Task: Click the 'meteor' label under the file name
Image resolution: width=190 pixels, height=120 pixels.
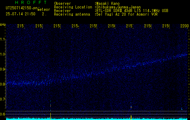Action: [44, 9]
